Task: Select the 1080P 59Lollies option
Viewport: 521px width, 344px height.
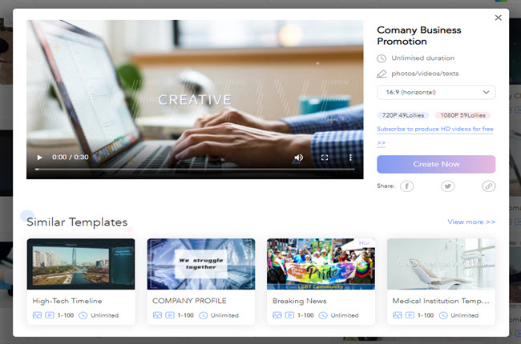Action: click(462, 115)
